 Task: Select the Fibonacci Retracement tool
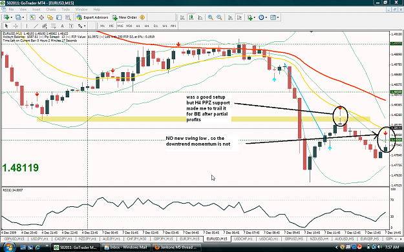click(54, 26)
